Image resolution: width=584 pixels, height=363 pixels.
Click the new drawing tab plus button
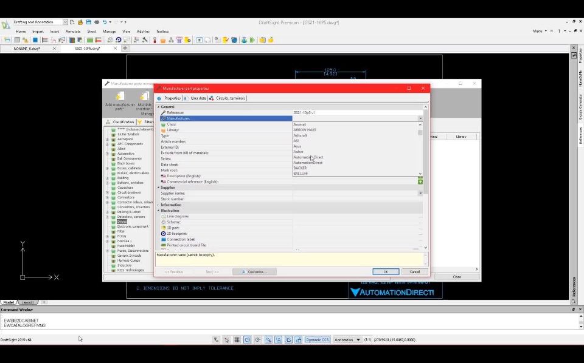tap(125, 49)
